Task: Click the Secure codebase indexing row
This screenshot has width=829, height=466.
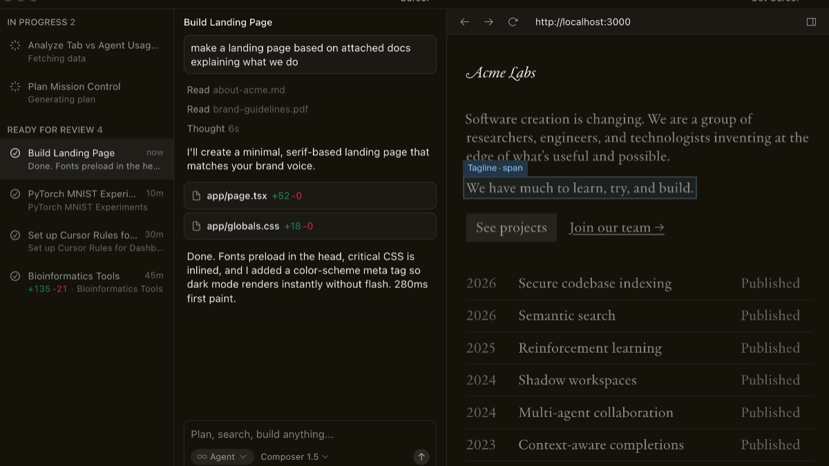Action: pyautogui.click(x=639, y=283)
